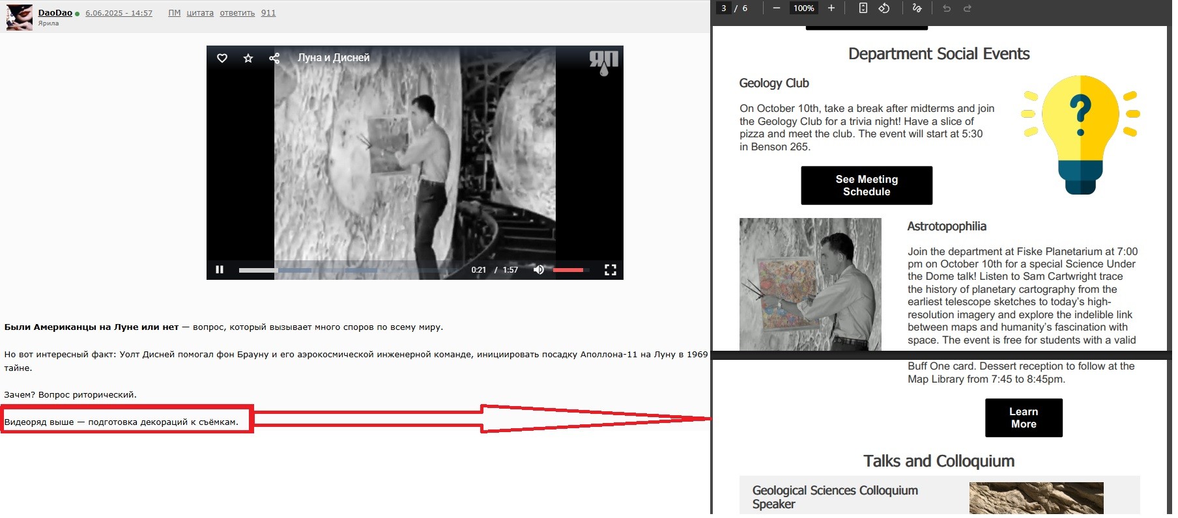Toggle fit to page in PDF toolbar
Image resolution: width=1178 pixels, height=518 pixels.
[863, 8]
